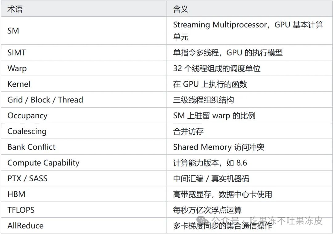333x234 pixels.
Task: Click the Occupancy term cell
Action: click(84, 115)
